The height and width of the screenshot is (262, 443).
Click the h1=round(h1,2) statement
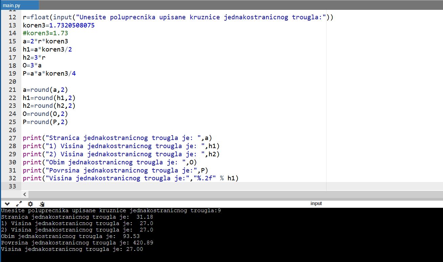(49, 98)
